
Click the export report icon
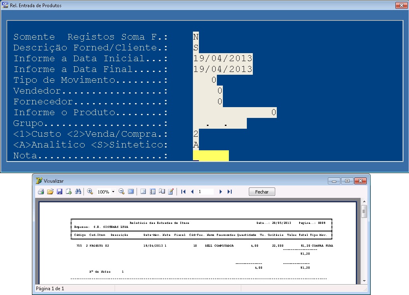click(x=69, y=192)
